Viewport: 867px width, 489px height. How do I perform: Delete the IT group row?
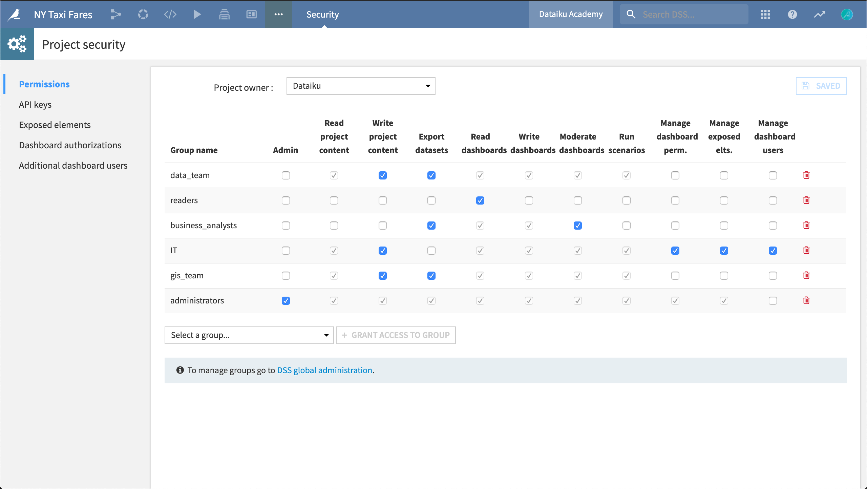806,250
